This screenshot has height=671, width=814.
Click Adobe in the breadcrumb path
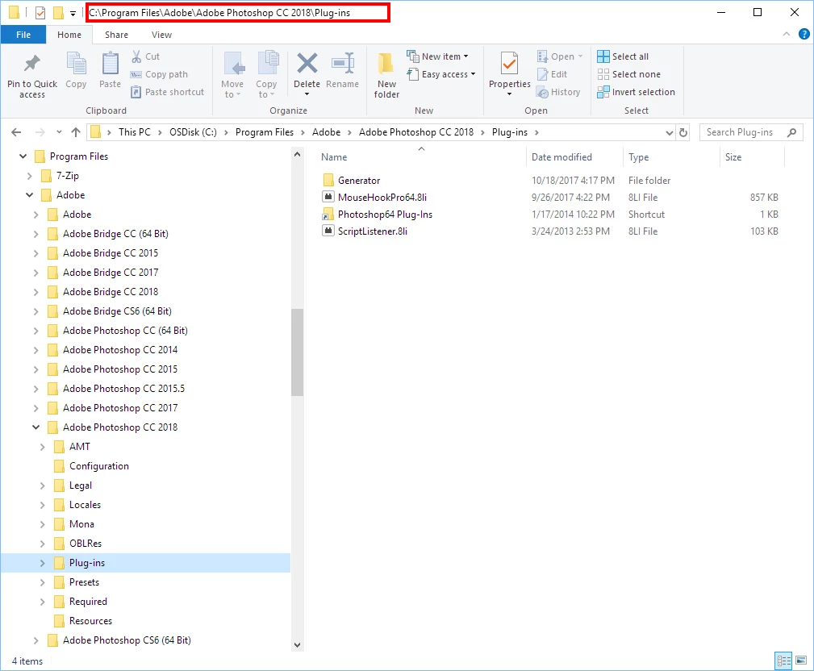pos(326,132)
